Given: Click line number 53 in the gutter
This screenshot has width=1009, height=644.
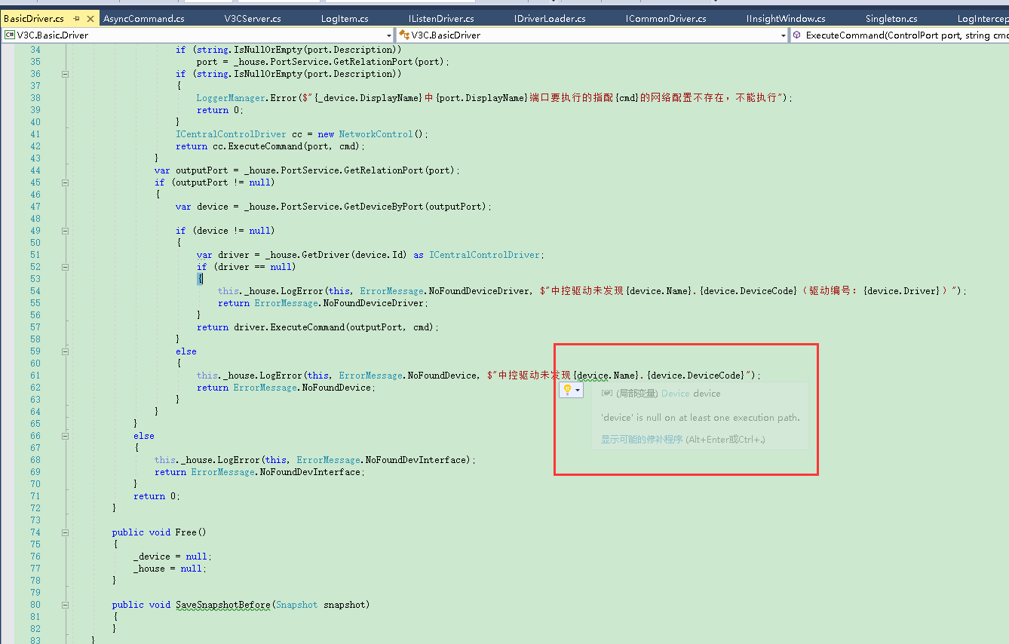Looking at the screenshot, I should (x=35, y=279).
